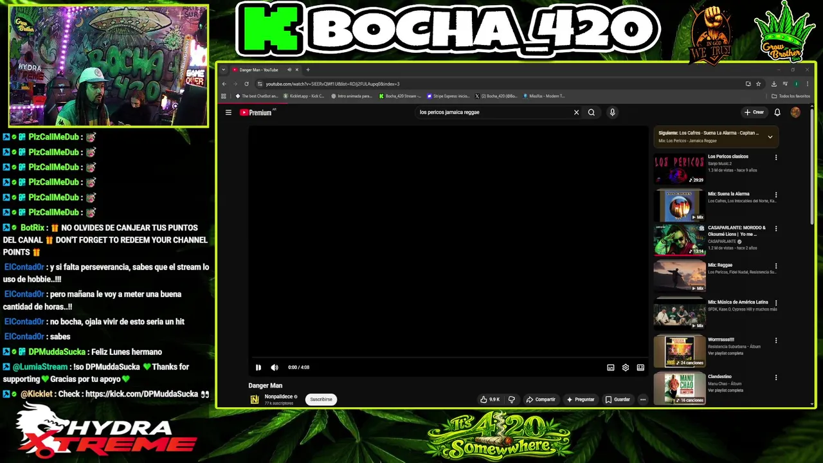Viewport: 823px width, 463px height.
Task: Open options for Clandestino album
Action: [776, 377]
